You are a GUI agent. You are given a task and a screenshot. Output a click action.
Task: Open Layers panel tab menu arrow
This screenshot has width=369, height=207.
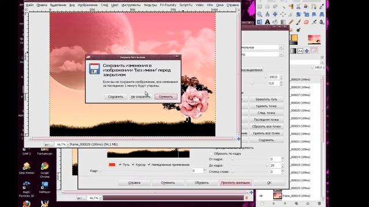pyautogui.click(x=322, y=57)
